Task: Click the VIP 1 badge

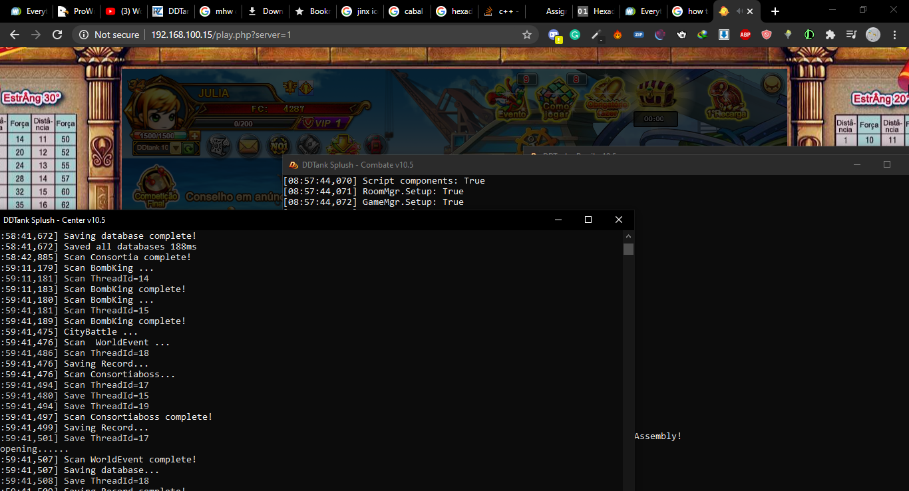Action: [322, 123]
